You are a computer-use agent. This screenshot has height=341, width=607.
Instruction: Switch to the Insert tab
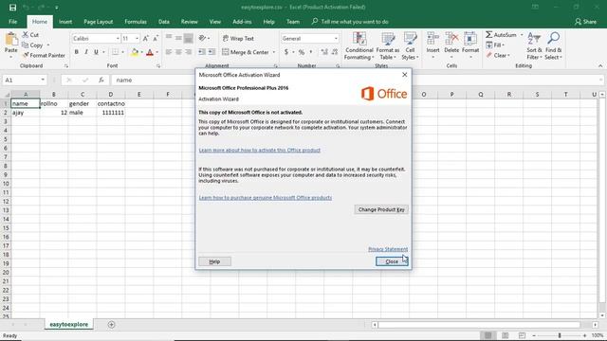tap(65, 22)
